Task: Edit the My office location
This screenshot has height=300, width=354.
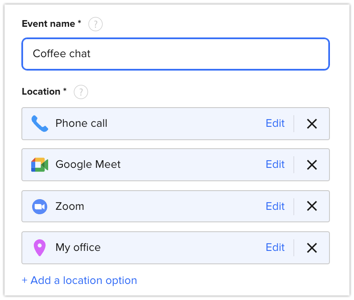Action: click(275, 247)
